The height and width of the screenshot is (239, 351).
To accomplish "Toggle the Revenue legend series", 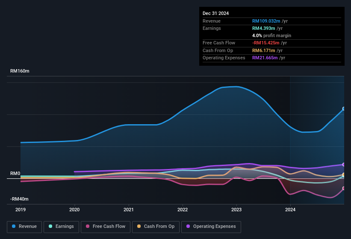I will coord(24,227).
